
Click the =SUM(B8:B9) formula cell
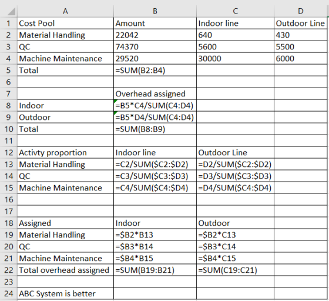155,129
